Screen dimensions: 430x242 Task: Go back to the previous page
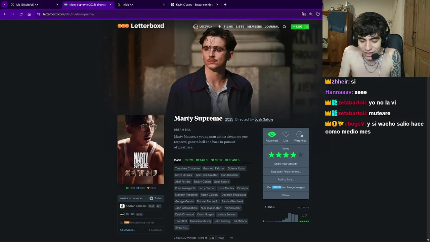(5, 14)
